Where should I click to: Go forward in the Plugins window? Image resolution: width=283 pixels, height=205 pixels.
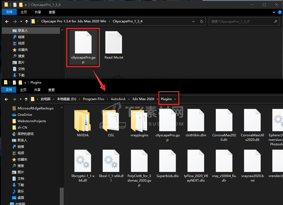click(x=14, y=99)
